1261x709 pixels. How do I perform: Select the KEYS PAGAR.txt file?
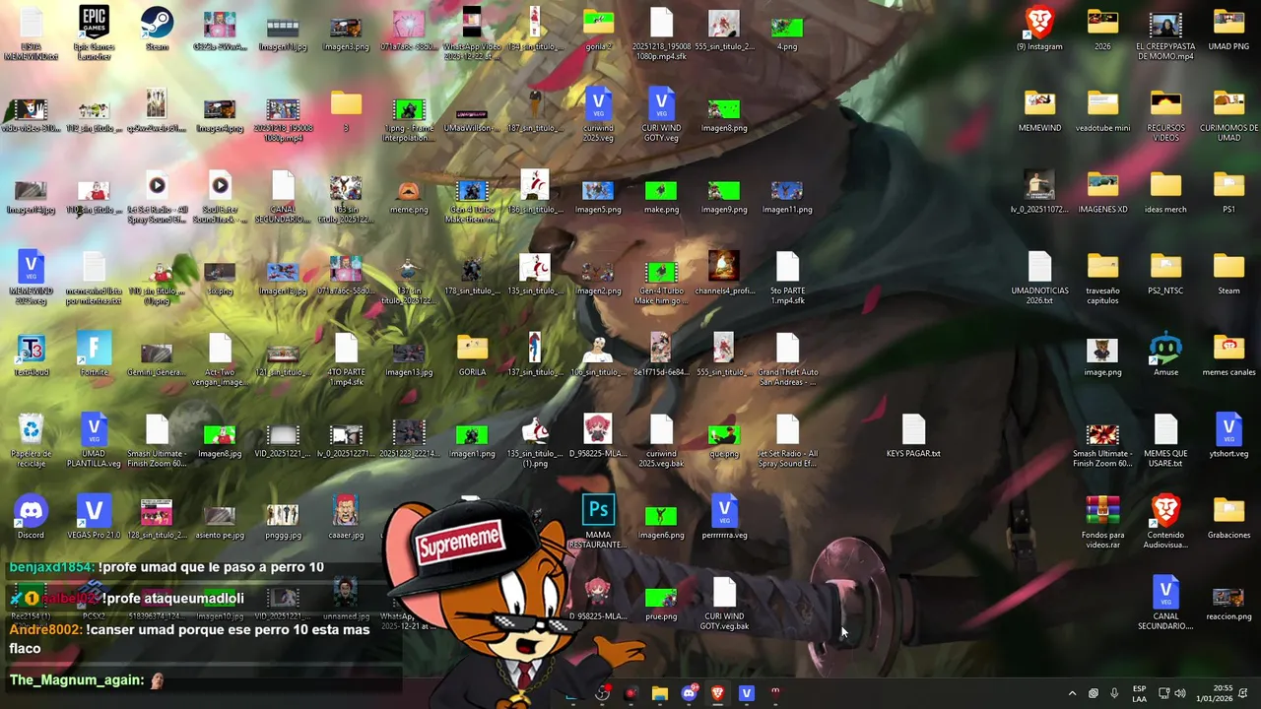point(913,436)
